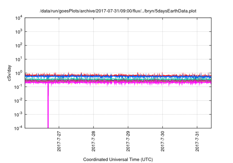Click the 10^1 y-axis tick label
This screenshot has height=163, width=233.
tap(19, 59)
